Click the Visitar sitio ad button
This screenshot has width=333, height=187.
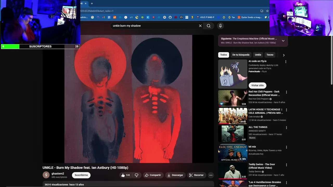(x=257, y=85)
